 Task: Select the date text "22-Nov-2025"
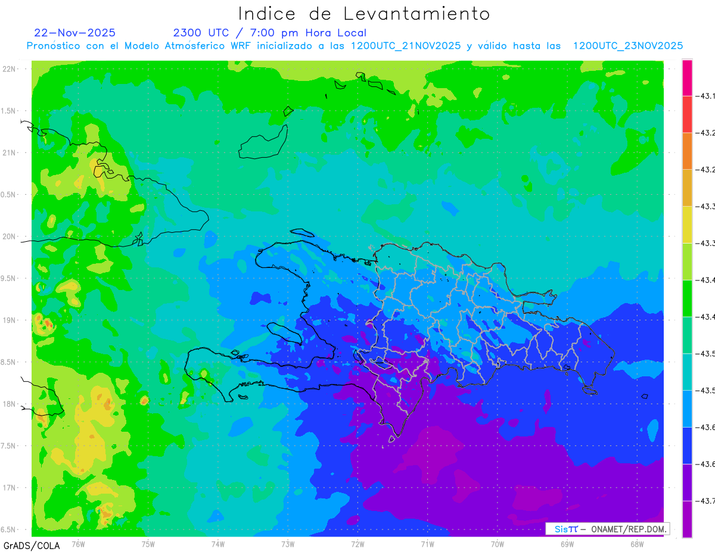75,33
